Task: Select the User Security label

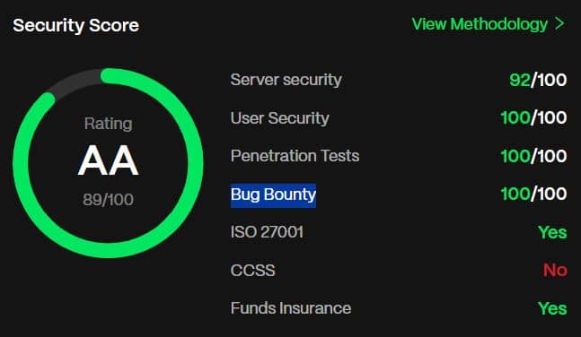Action: (x=280, y=118)
